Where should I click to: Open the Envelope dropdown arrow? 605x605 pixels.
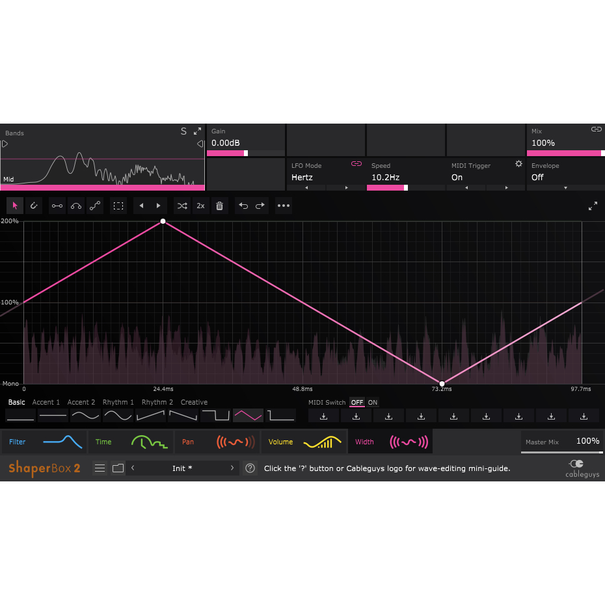tap(566, 188)
